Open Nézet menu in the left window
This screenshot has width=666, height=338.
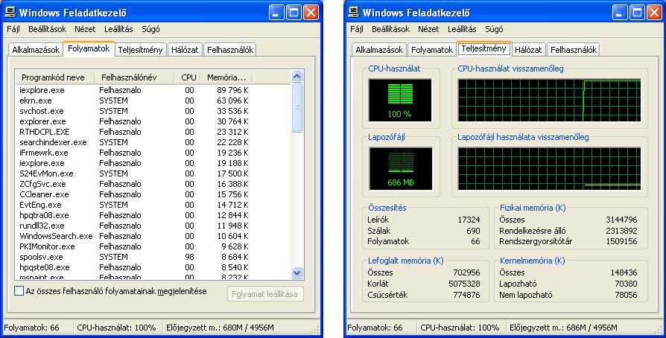(x=85, y=29)
